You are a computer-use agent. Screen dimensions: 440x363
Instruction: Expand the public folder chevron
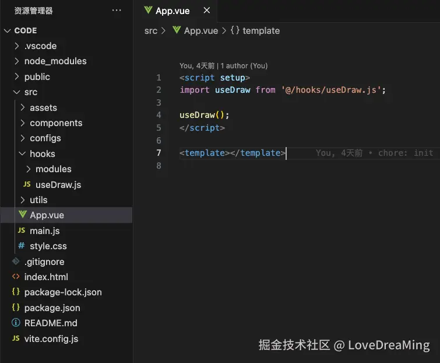[x=17, y=76]
